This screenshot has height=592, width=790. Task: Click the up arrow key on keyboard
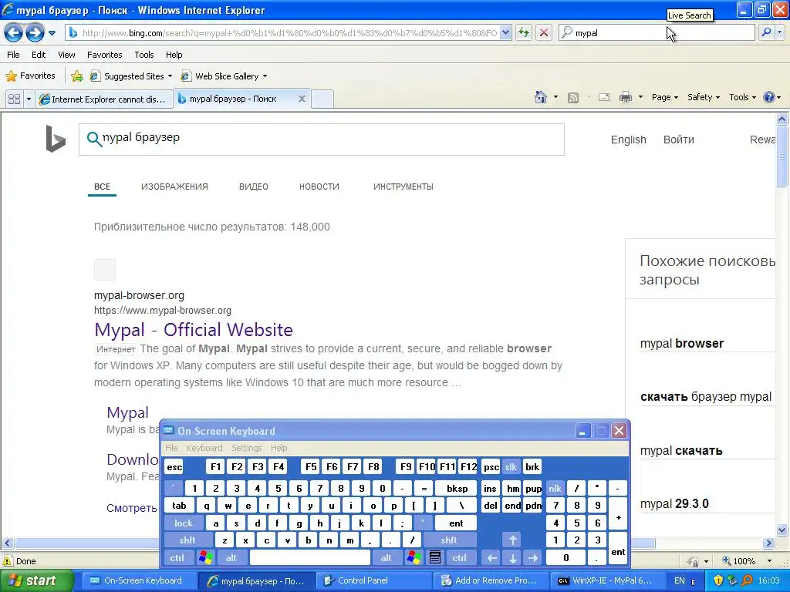512,540
